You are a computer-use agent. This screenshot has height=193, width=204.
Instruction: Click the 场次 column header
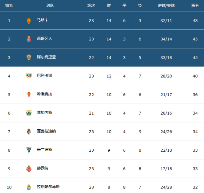coord(91,6)
